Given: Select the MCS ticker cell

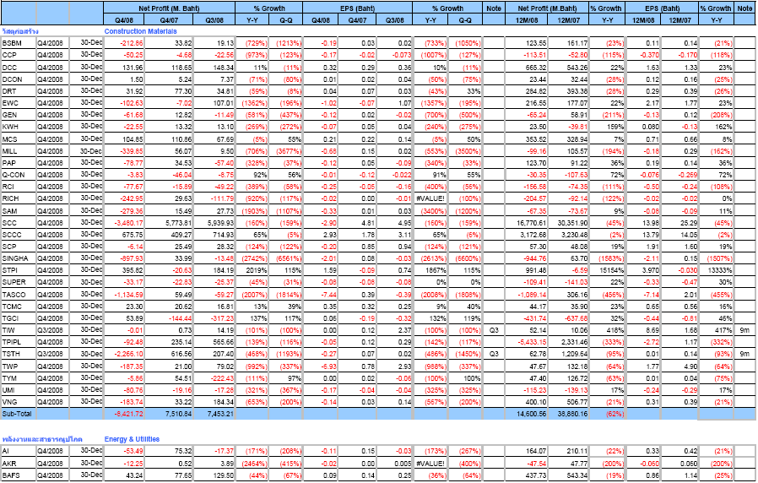Looking at the screenshot, I should click(19, 139).
